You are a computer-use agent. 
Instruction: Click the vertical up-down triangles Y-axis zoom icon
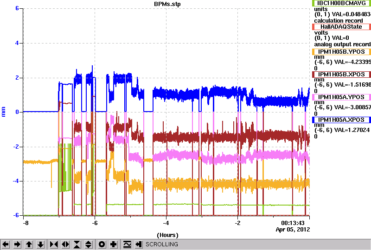tap(89, 244)
